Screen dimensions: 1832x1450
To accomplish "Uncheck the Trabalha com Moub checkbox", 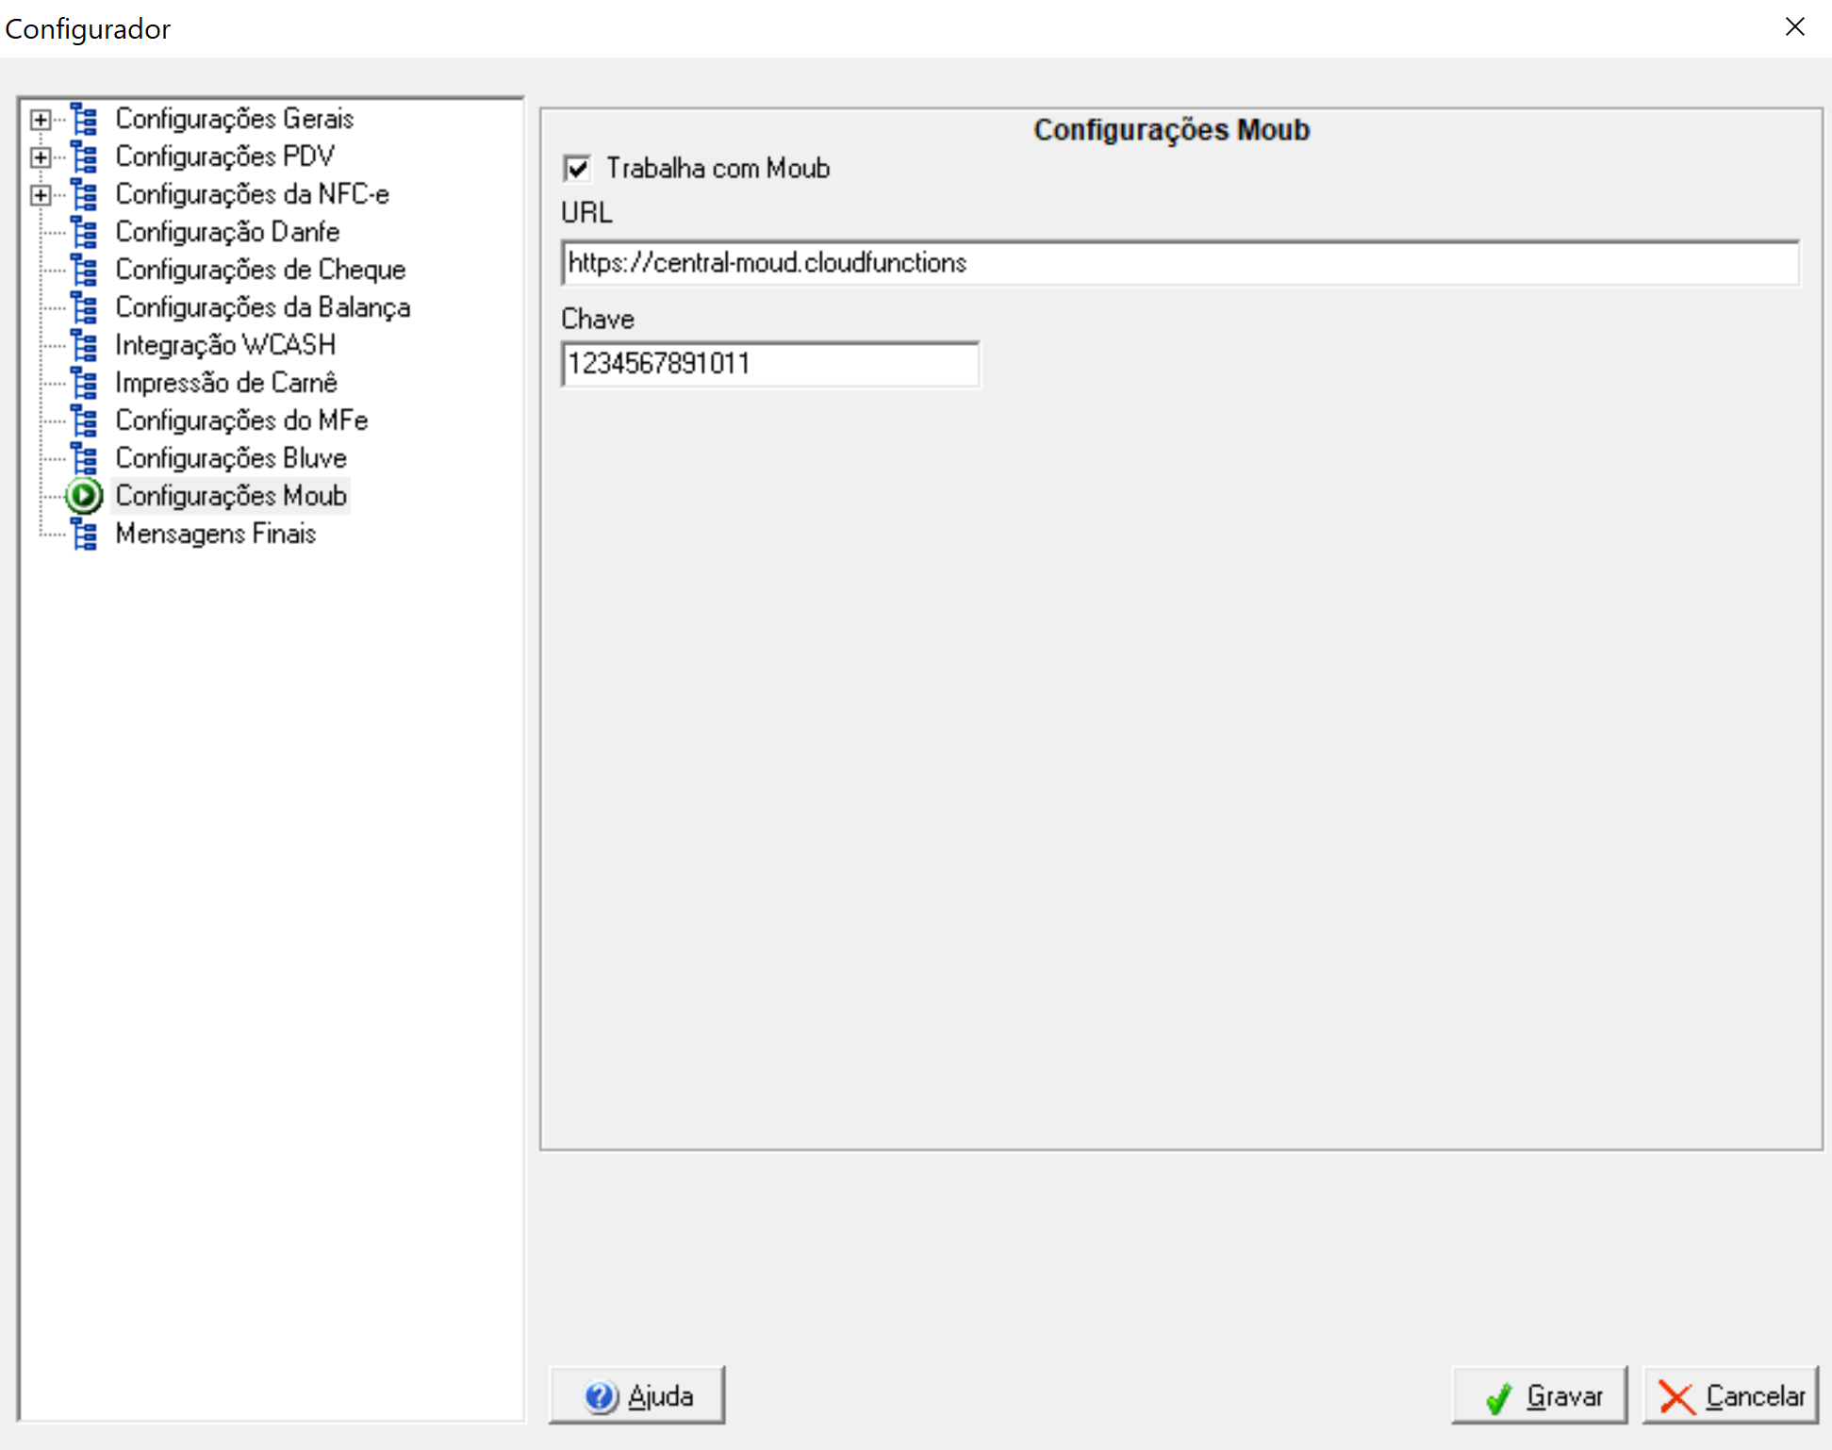I will point(577,169).
